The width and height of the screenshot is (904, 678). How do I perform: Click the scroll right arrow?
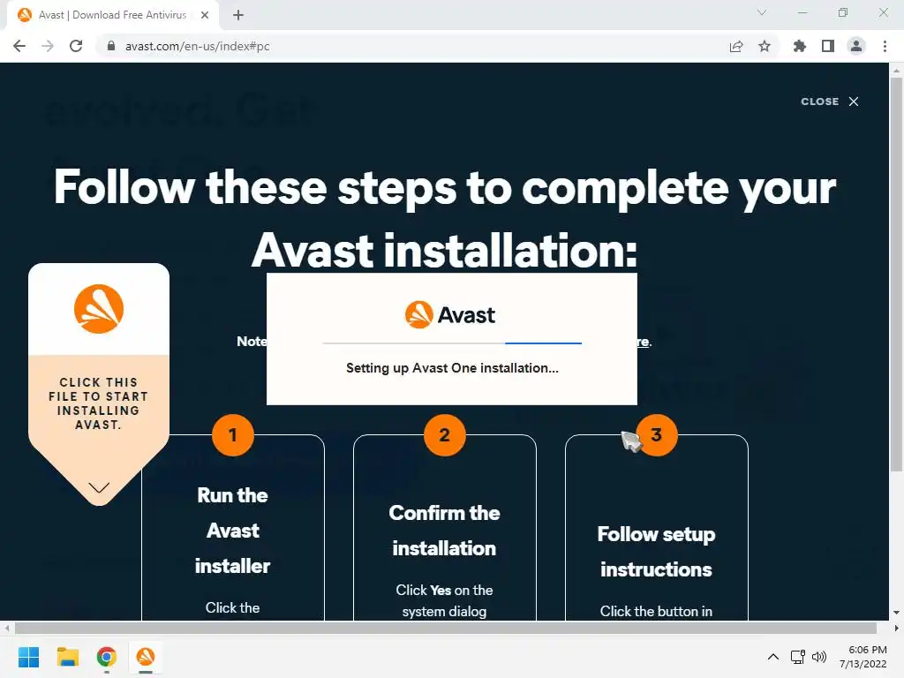pos(896,628)
